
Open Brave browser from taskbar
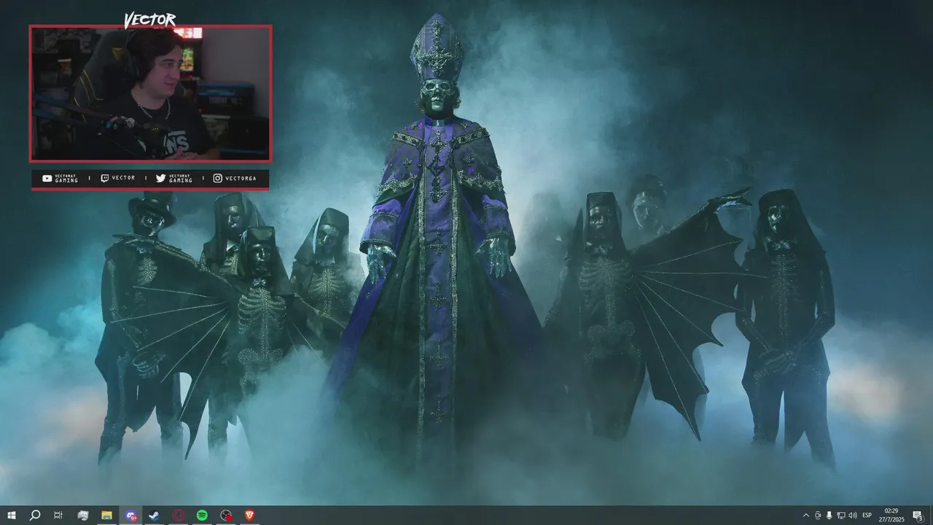250,516
